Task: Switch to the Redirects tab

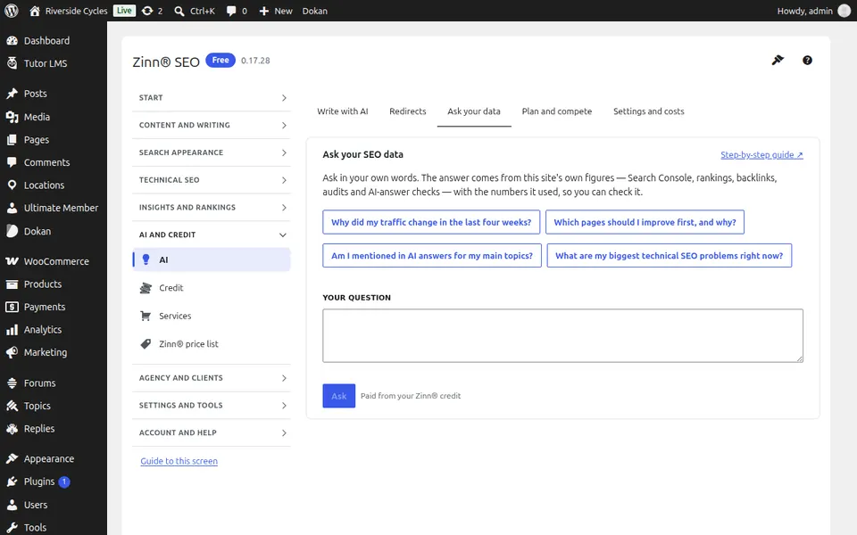Action: pos(408,111)
